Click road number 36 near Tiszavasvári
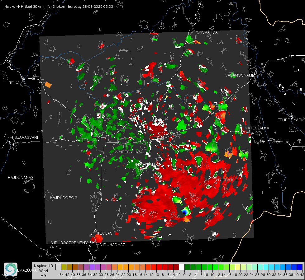 pyautogui.click(x=19, y=143)
